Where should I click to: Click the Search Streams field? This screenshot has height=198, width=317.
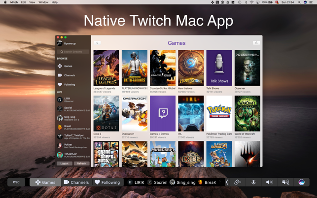73,52
